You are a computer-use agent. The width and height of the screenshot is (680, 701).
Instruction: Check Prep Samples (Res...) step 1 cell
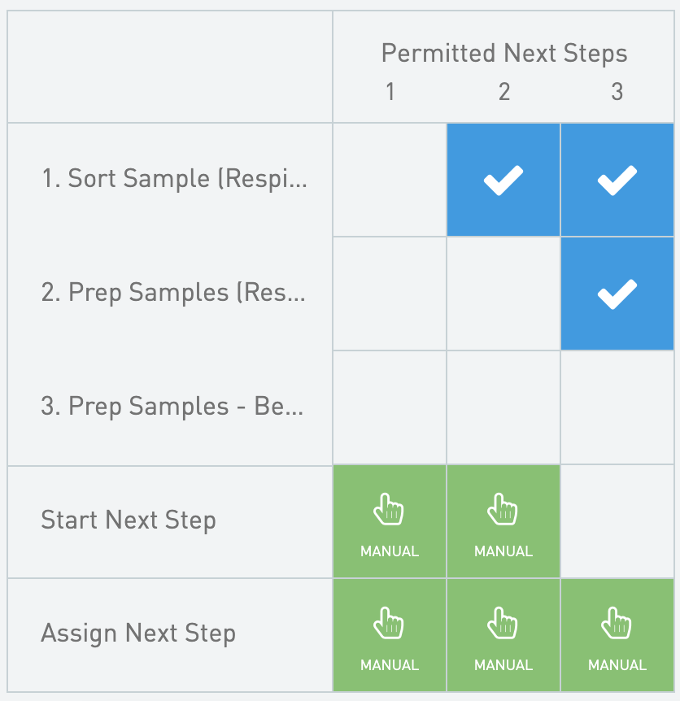390,294
